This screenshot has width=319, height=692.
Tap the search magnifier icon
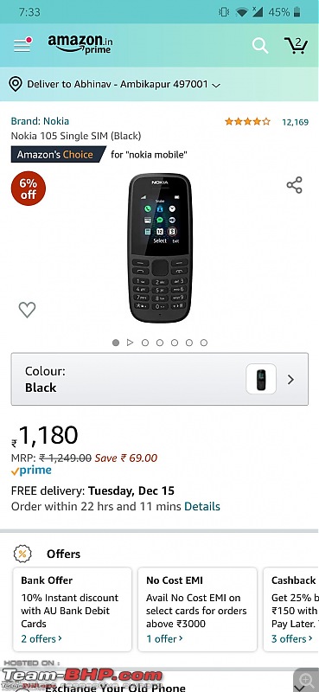click(260, 46)
